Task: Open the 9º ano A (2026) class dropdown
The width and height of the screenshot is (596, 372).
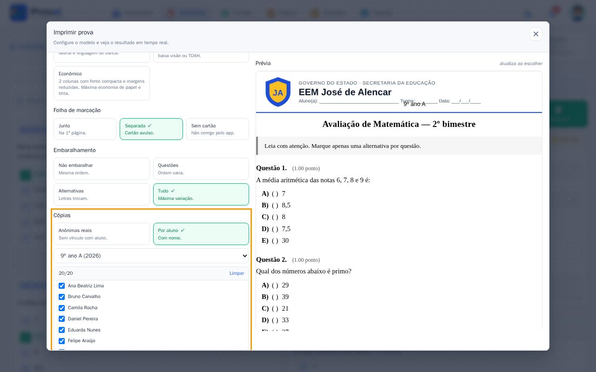Action: pyautogui.click(x=151, y=256)
